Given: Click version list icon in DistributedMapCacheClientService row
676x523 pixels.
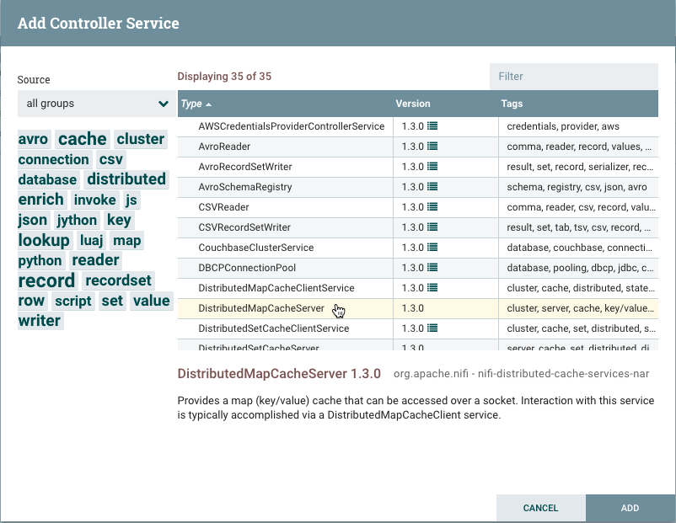Looking at the screenshot, I should click(x=432, y=288).
